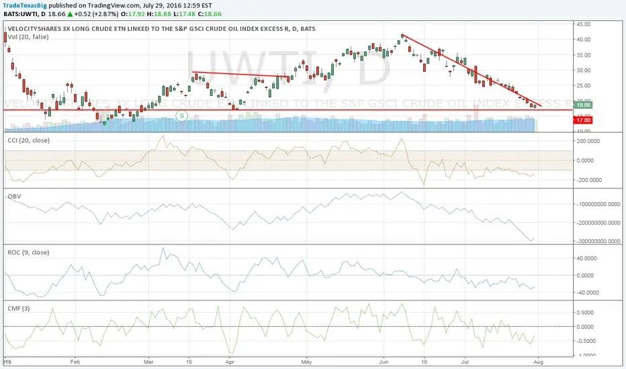This screenshot has height=369, width=626.
Task: Click the Apr date axis label
Action: point(230,362)
